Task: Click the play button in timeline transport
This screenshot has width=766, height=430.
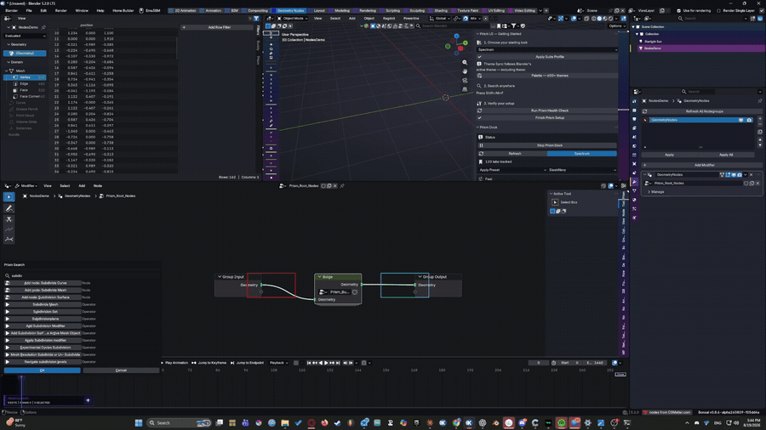Action: [x=326, y=363]
